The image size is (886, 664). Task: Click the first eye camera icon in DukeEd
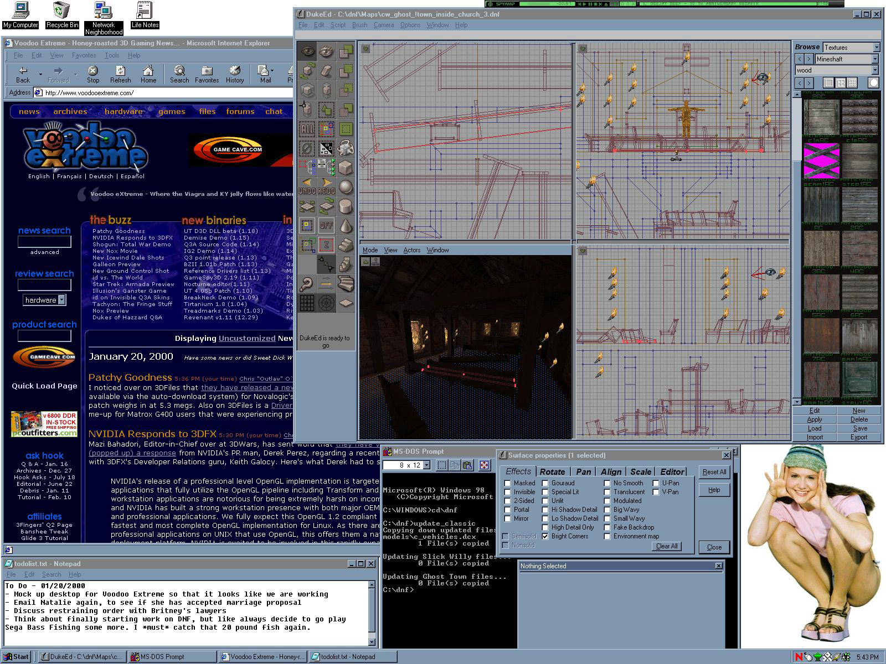(x=307, y=51)
